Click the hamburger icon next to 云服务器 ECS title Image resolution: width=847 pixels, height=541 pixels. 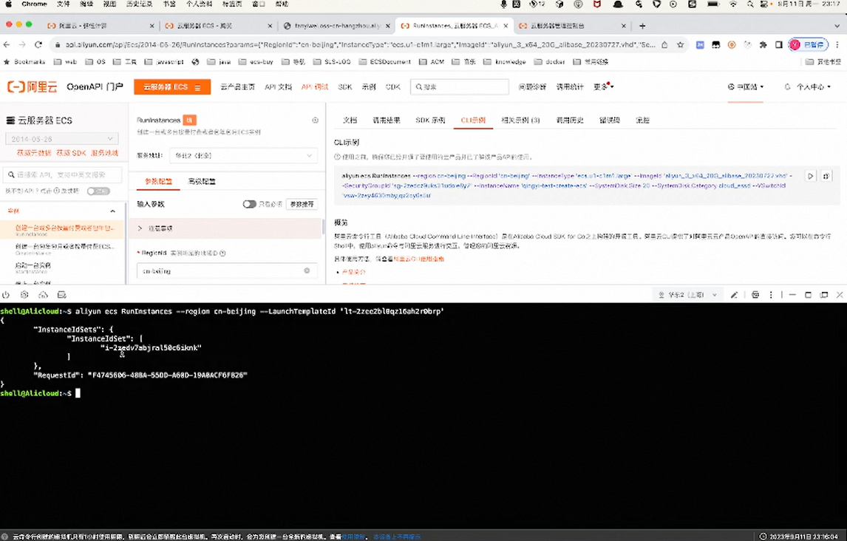[10, 120]
